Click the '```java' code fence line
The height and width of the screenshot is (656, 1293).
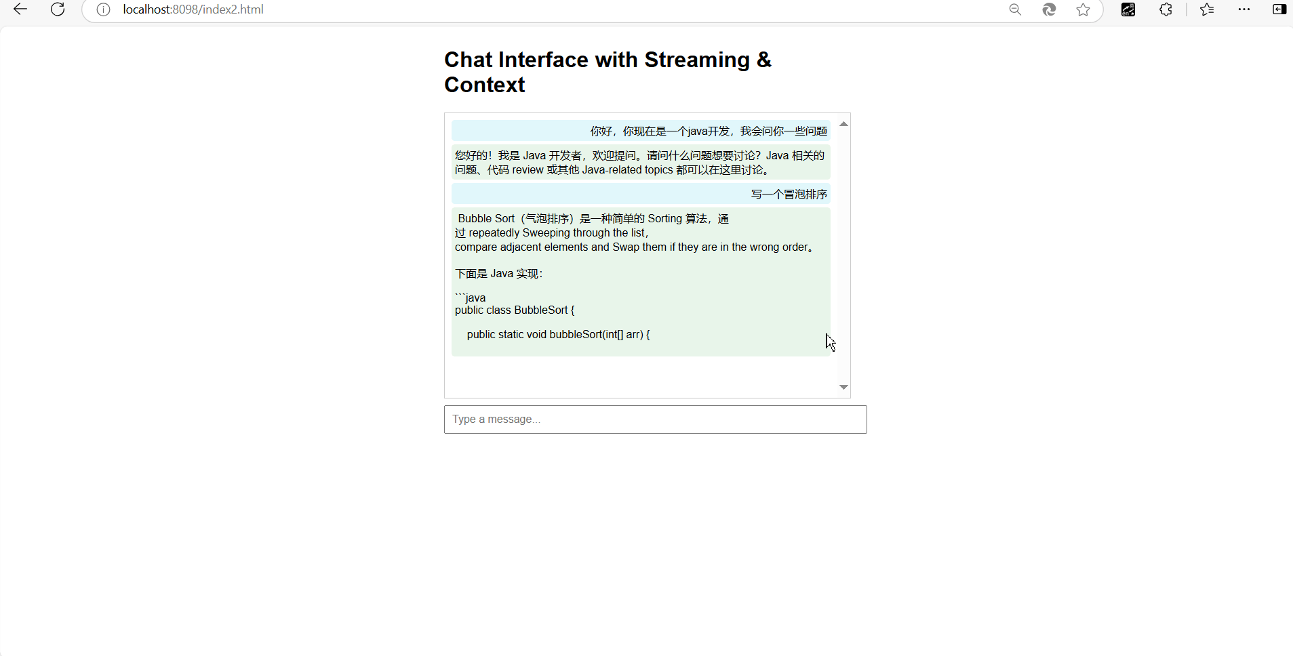pyautogui.click(x=471, y=298)
